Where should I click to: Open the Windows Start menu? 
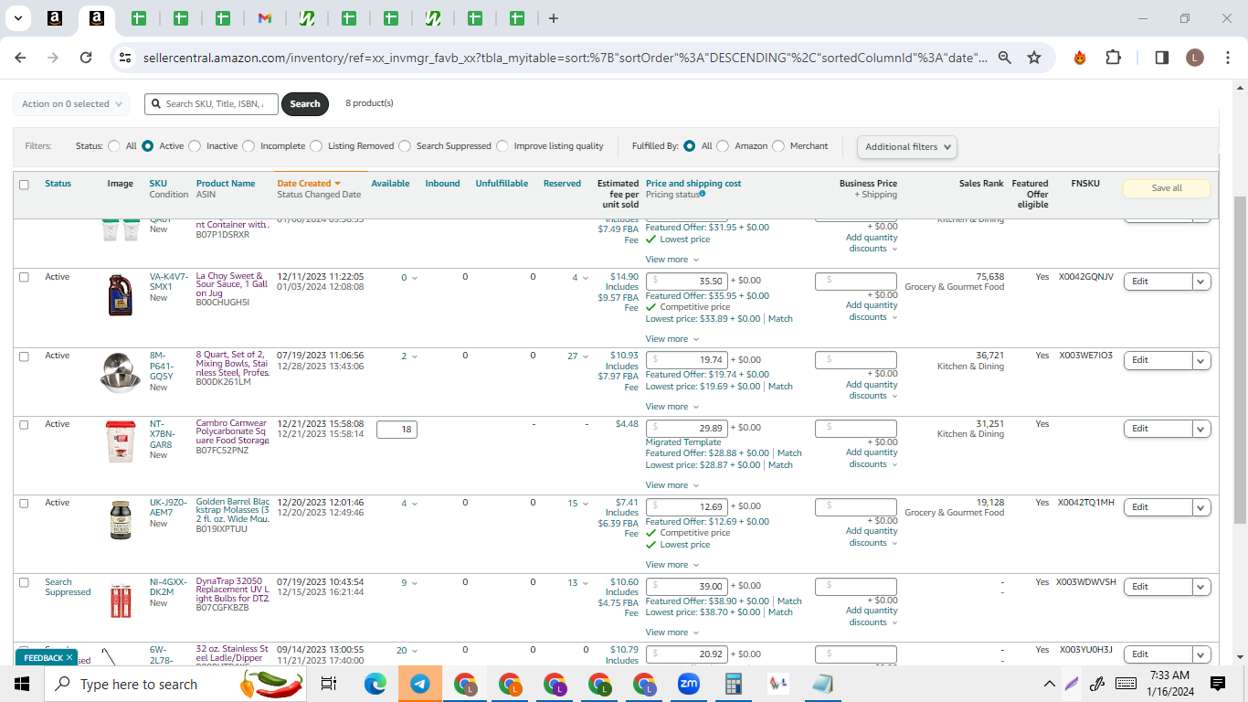click(x=22, y=684)
